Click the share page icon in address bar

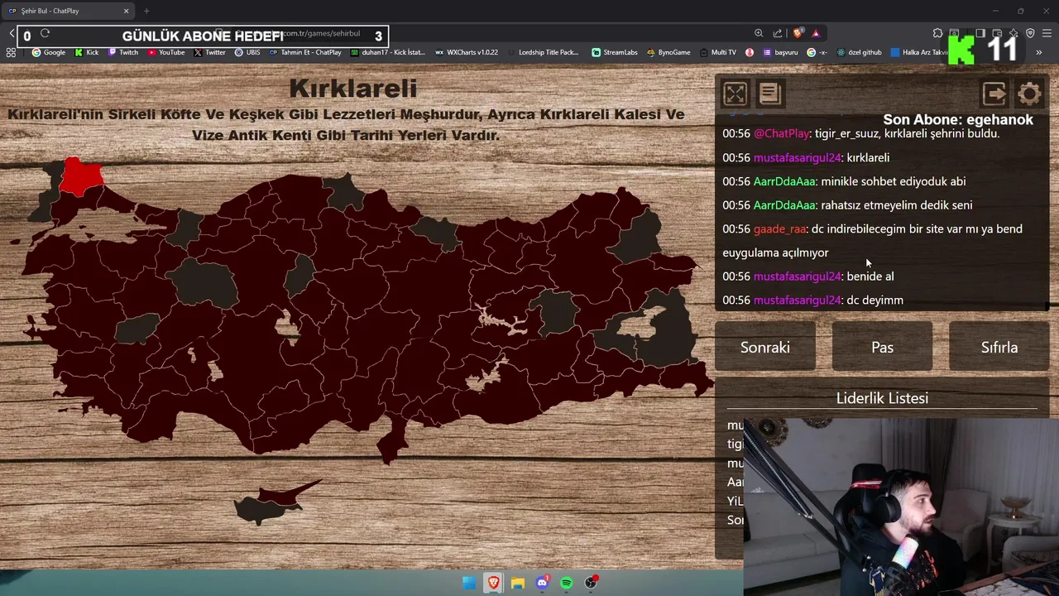coord(778,33)
